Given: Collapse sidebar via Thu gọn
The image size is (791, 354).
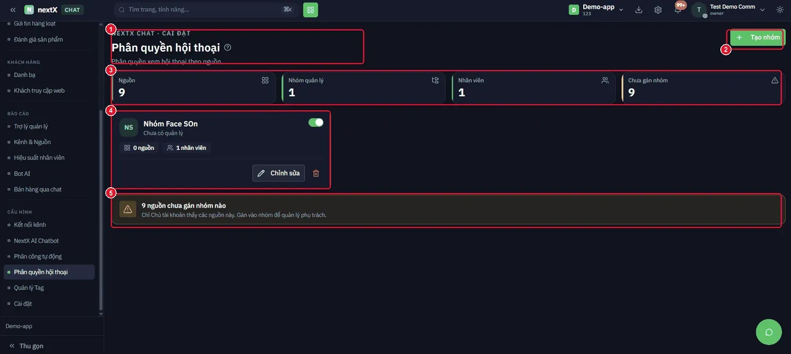Looking at the screenshot, I should 26,346.
